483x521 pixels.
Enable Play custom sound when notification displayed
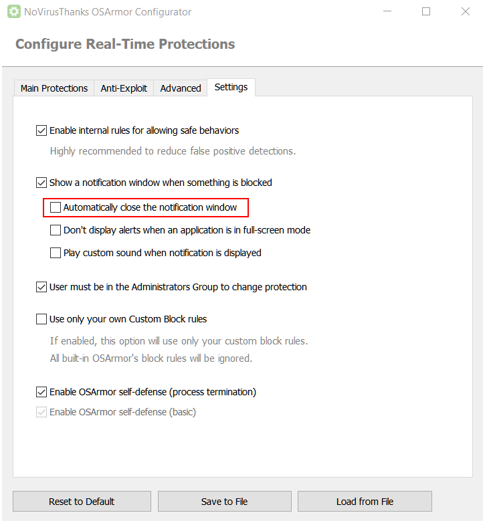click(x=56, y=253)
